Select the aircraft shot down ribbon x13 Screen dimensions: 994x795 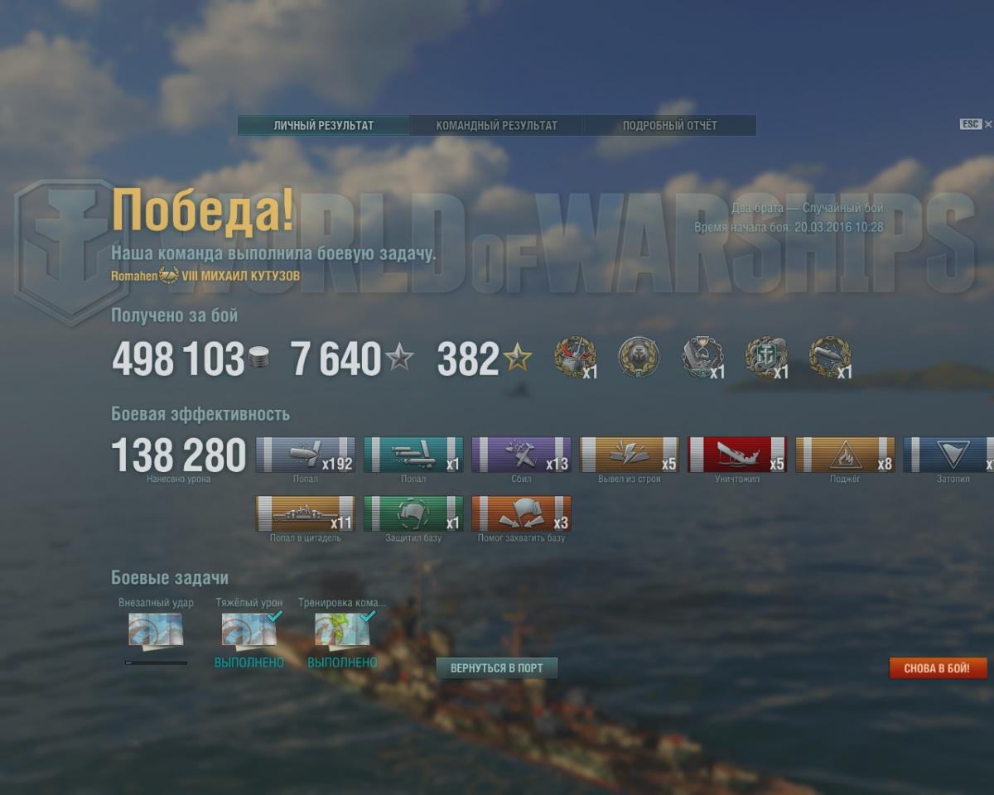pos(521,455)
